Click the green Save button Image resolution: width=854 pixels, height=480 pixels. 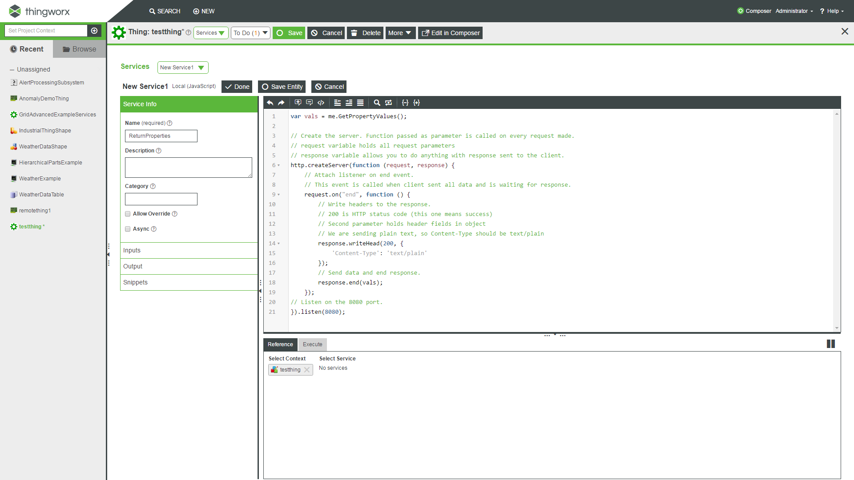[x=289, y=33]
